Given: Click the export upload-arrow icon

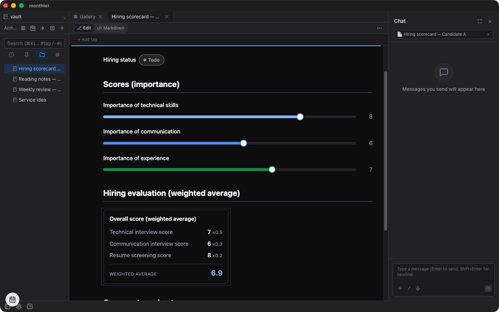Looking at the screenshot, I should click(52, 28).
